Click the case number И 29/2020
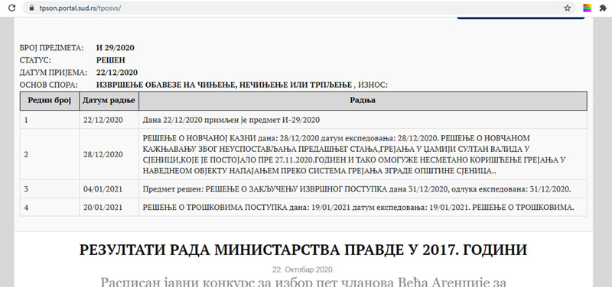 (x=116, y=48)
